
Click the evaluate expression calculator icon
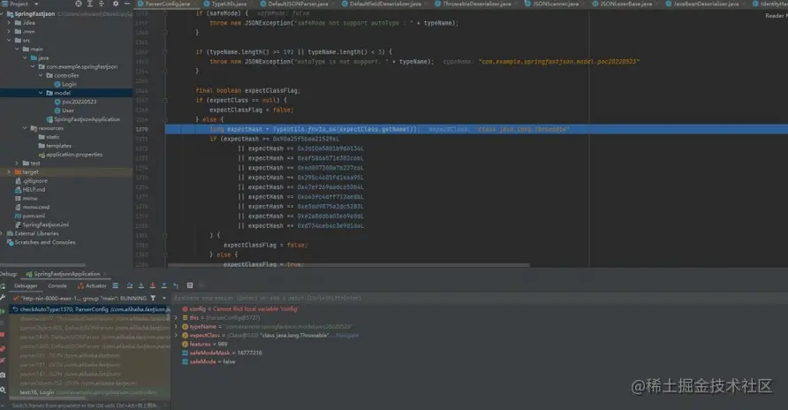pos(190,285)
